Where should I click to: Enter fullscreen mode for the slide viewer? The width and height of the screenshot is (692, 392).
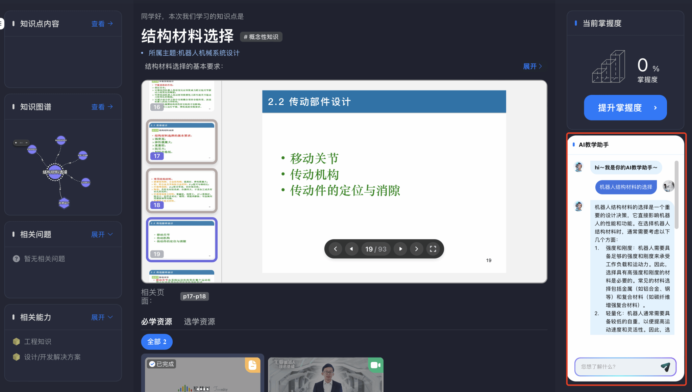click(433, 249)
